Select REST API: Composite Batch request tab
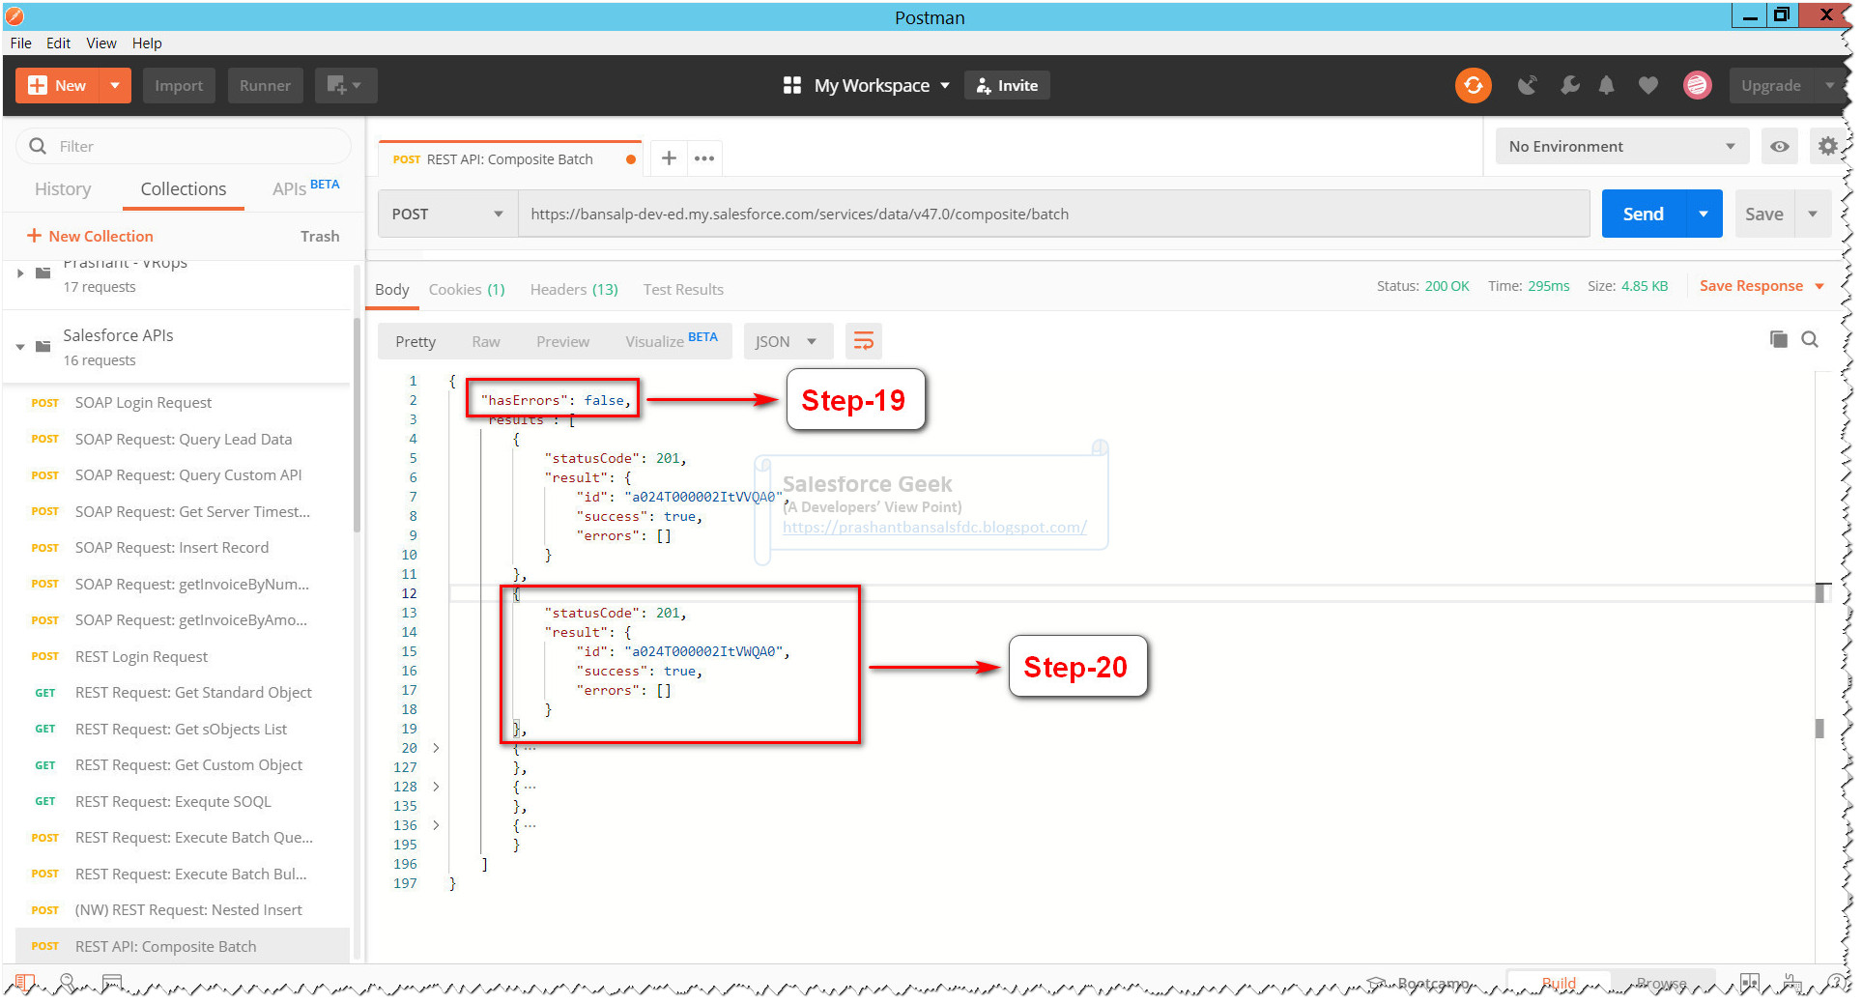This screenshot has height=1004, width=1862. click(x=509, y=159)
